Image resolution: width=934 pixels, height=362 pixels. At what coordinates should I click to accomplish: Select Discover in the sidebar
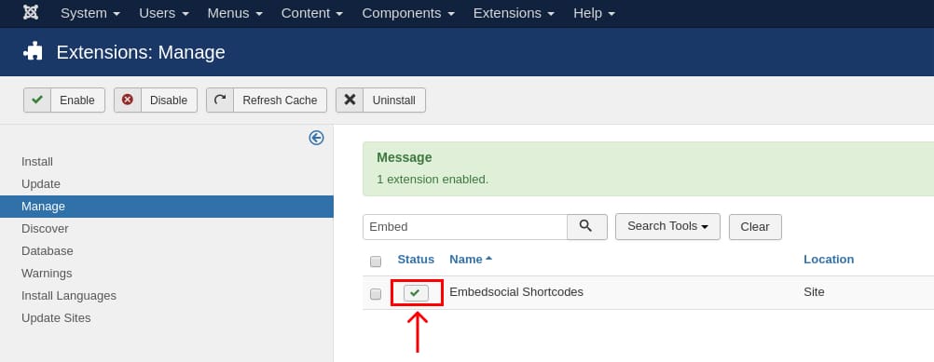click(x=45, y=229)
